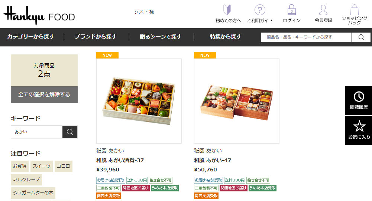Open 和風 あかい酒肴-37 product image

pos(139,101)
